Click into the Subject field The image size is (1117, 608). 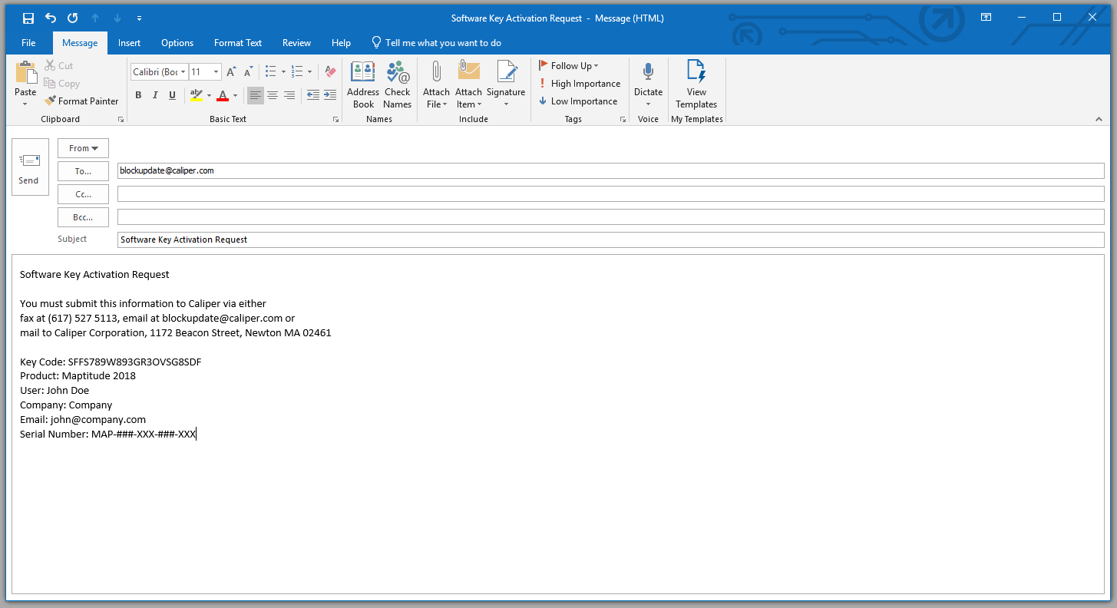pyautogui.click(x=610, y=240)
